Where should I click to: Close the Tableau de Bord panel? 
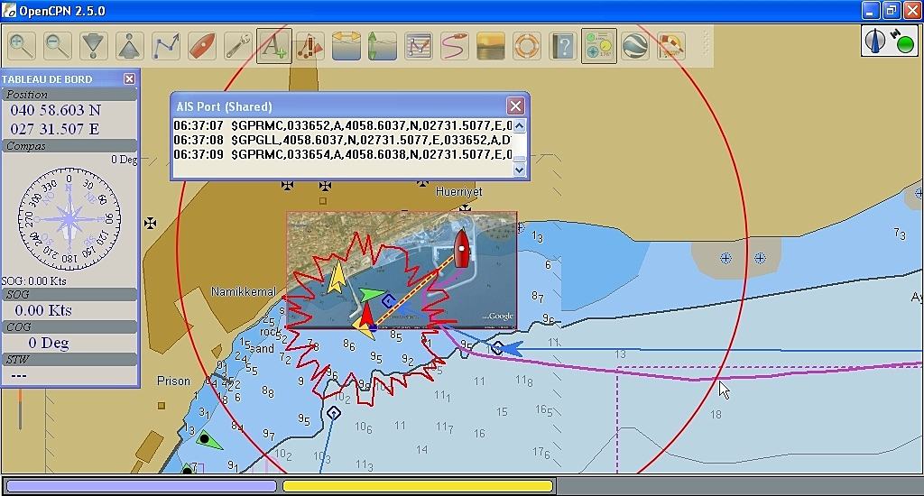[129, 79]
